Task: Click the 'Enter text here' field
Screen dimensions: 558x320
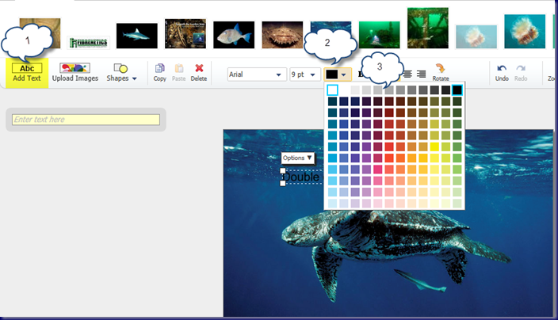Action: tap(86, 120)
